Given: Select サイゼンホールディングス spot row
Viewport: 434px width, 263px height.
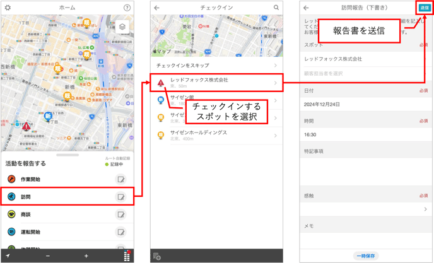Looking at the screenshot, I should pos(217,136).
